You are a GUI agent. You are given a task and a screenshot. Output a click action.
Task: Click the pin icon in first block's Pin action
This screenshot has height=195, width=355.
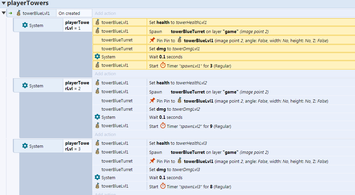(x=152, y=40)
